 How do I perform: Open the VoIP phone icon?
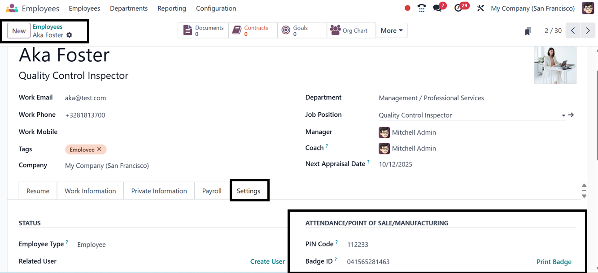(422, 8)
